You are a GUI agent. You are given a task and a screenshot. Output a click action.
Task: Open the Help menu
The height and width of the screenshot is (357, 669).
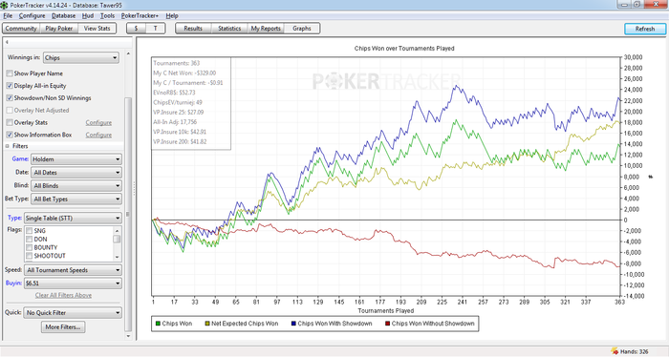172,16
